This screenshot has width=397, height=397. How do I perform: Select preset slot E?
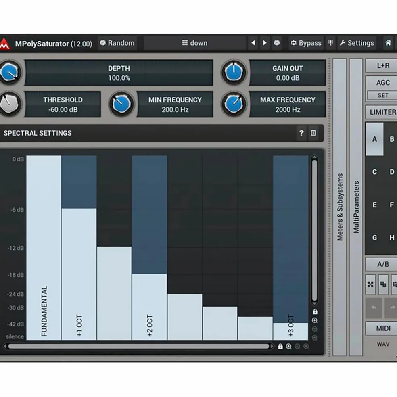[x=374, y=205]
